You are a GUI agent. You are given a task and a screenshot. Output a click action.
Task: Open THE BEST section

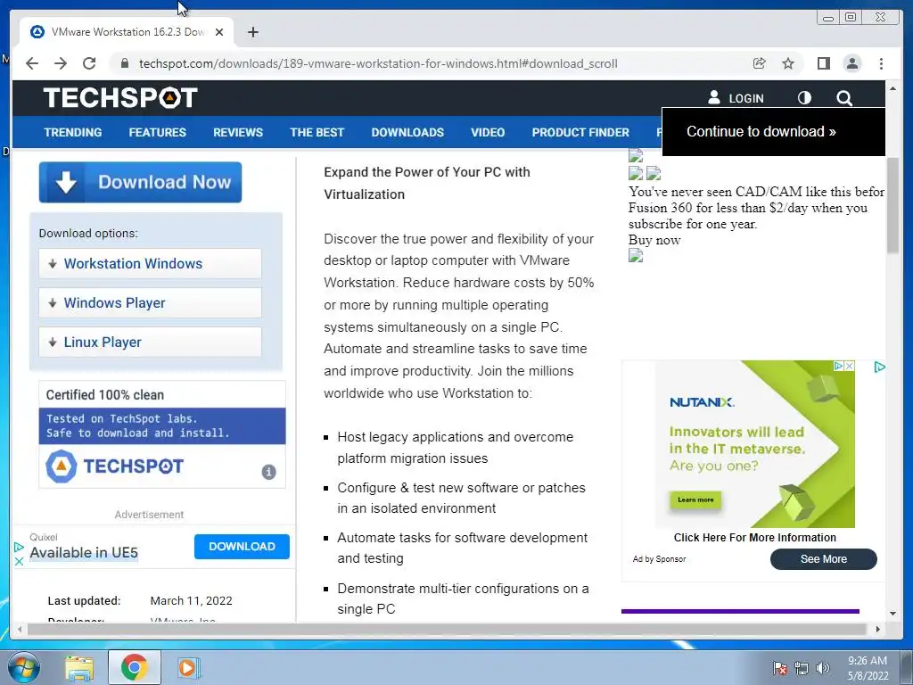point(317,132)
